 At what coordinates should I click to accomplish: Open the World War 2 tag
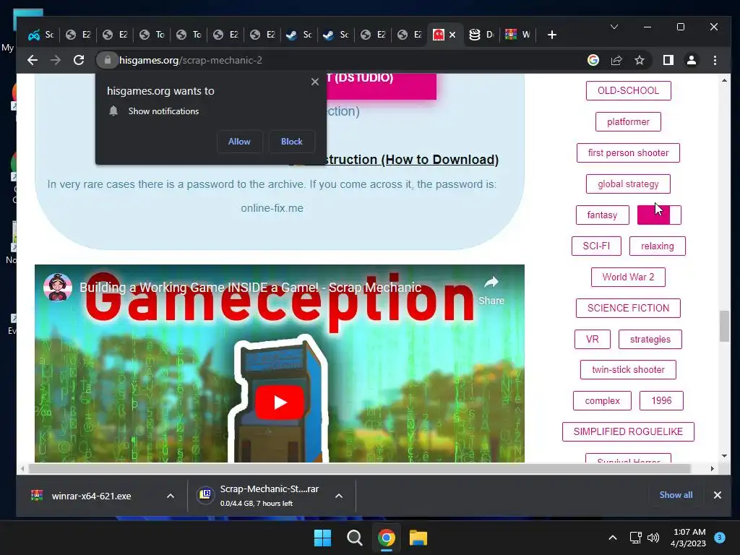628,277
